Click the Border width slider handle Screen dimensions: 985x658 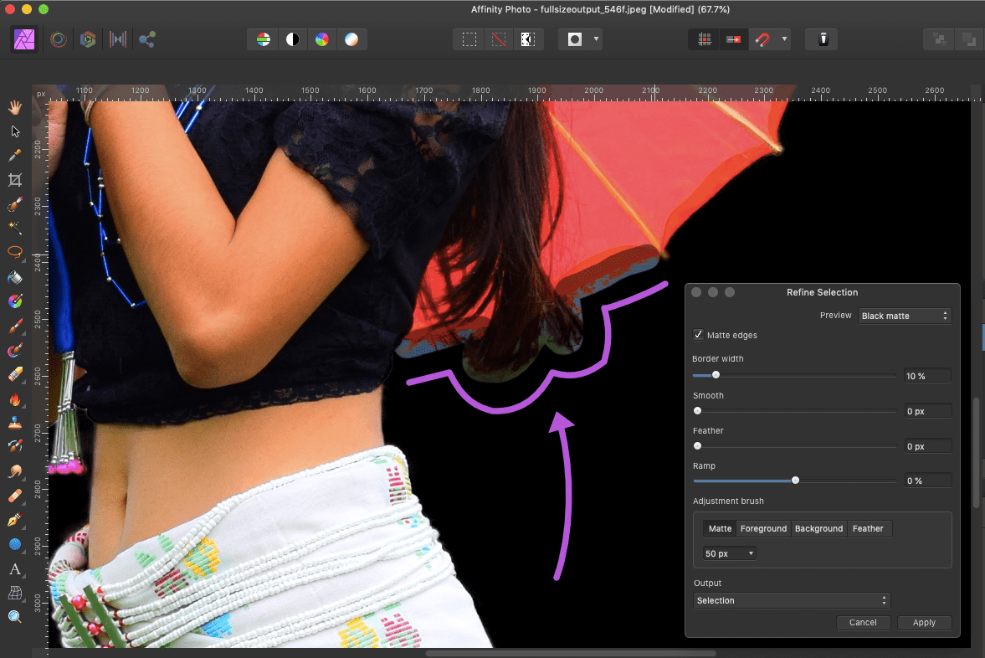click(716, 376)
